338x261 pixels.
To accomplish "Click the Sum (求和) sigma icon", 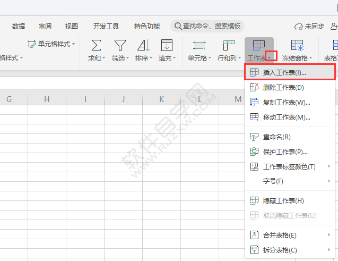I will pos(97,46).
